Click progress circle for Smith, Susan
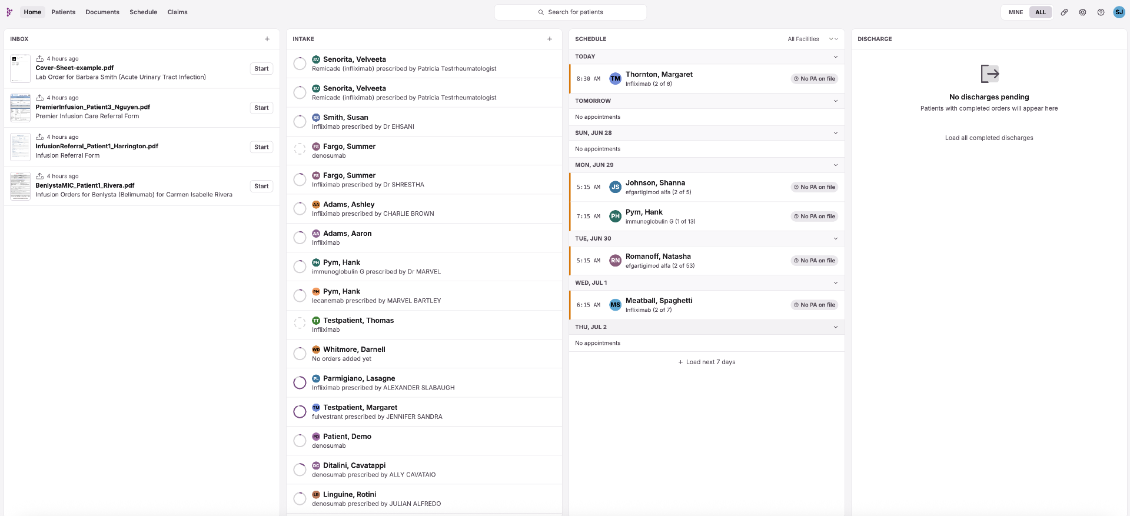 (300, 122)
